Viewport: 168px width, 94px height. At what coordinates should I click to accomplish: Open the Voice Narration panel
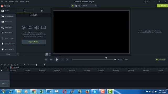click(8, 44)
